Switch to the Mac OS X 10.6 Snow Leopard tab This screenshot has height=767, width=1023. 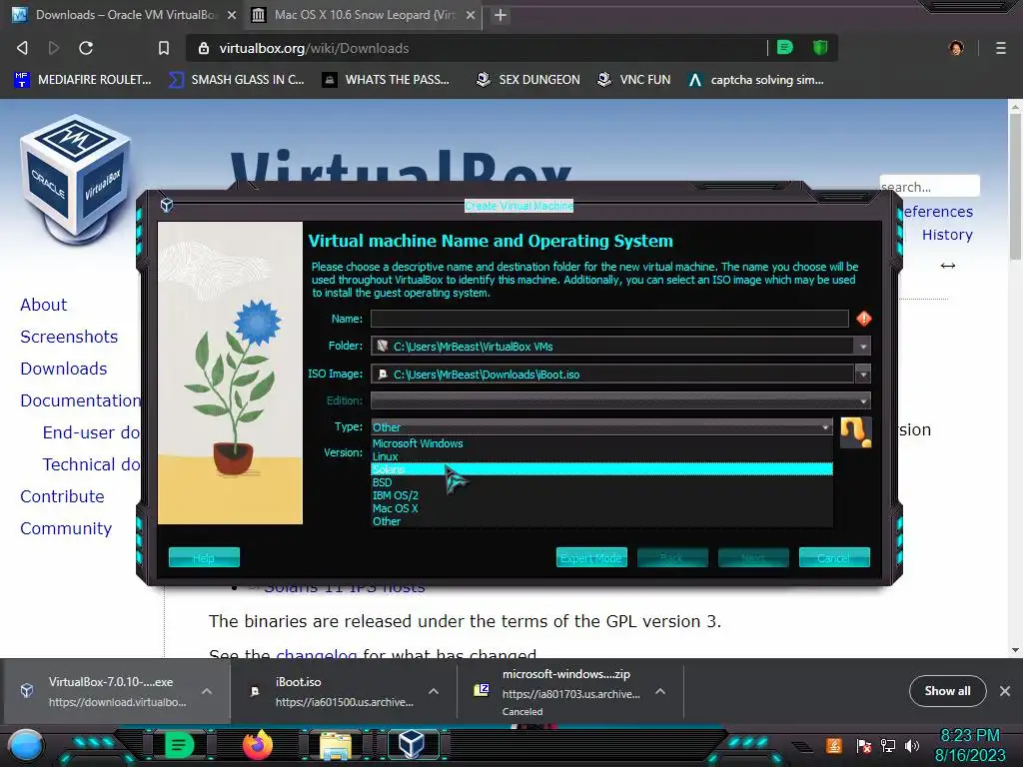tap(363, 15)
